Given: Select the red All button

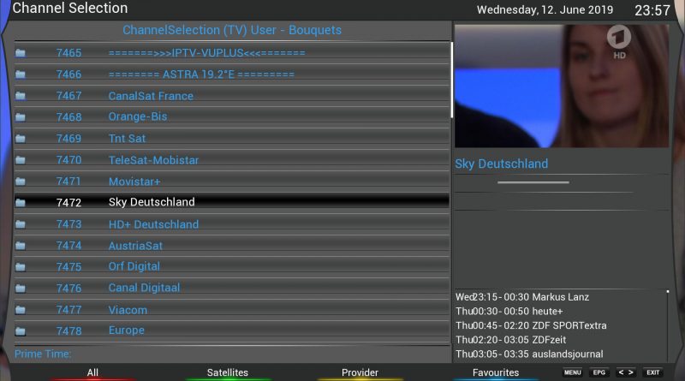Looking at the screenshot, I should pyautogui.click(x=92, y=372).
